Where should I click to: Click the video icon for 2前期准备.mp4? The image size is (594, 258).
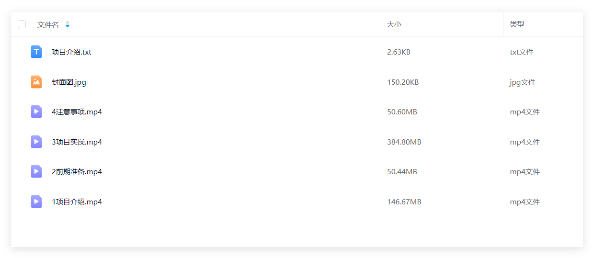[36, 171]
